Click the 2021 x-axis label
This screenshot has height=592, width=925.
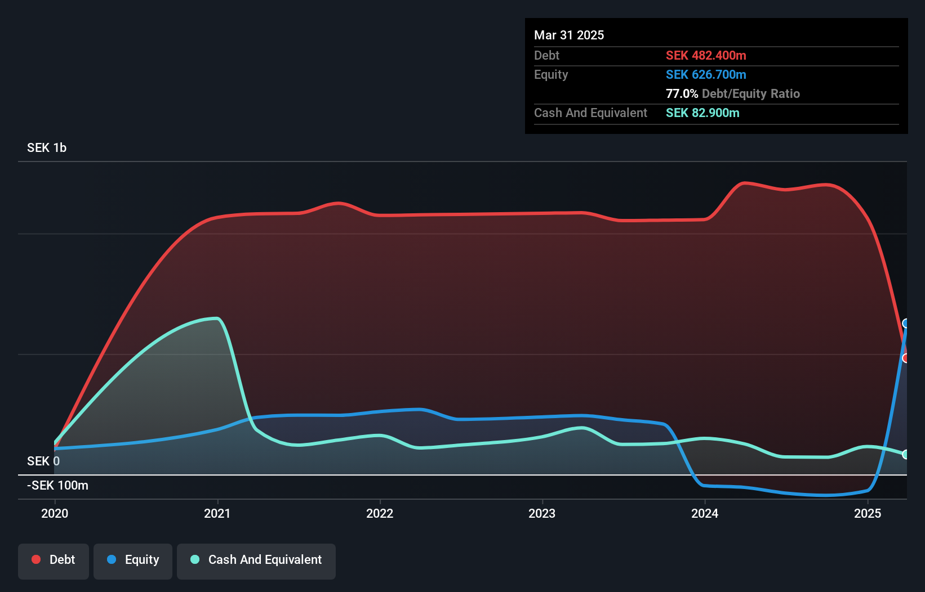(x=217, y=513)
